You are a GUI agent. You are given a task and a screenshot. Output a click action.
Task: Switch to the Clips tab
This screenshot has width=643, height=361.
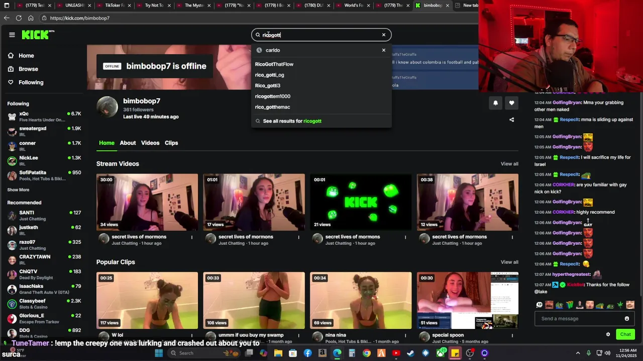pyautogui.click(x=171, y=143)
